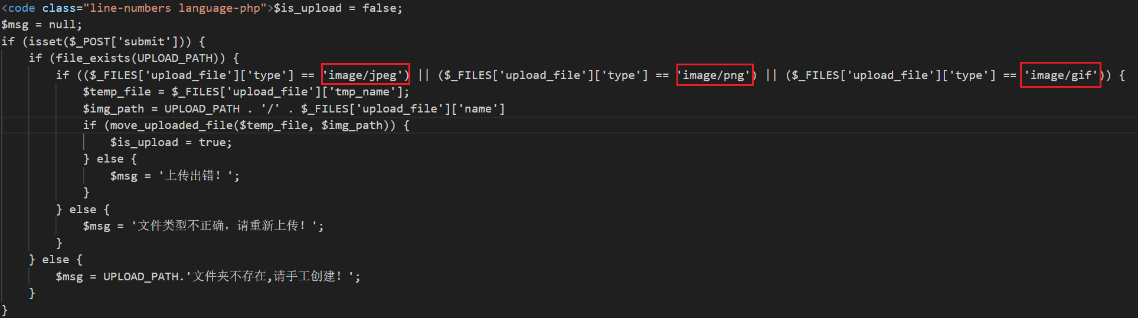Click the $temp_file variable being assigned
The width and height of the screenshot is (1138, 318).
pos(116,92)
